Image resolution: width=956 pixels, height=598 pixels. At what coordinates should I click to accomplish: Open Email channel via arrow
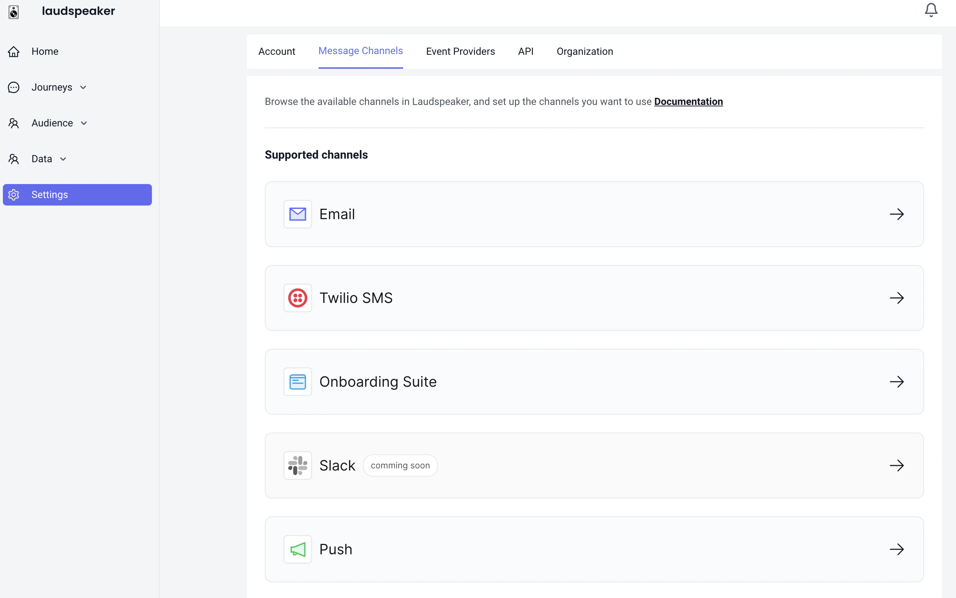coord(897,214)
